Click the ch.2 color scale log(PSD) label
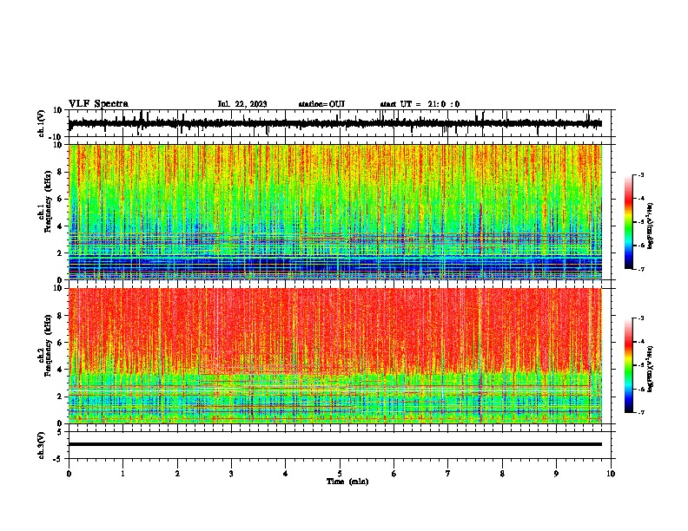The height and width of the screenshot is (531, 688). pos(651,370)
